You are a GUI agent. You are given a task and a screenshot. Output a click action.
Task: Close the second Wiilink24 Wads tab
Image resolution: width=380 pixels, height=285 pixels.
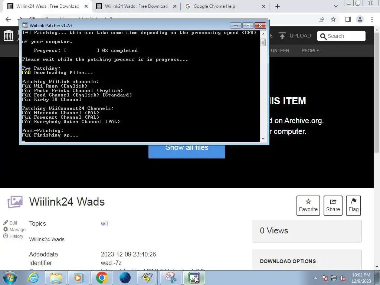coord(175,7)
